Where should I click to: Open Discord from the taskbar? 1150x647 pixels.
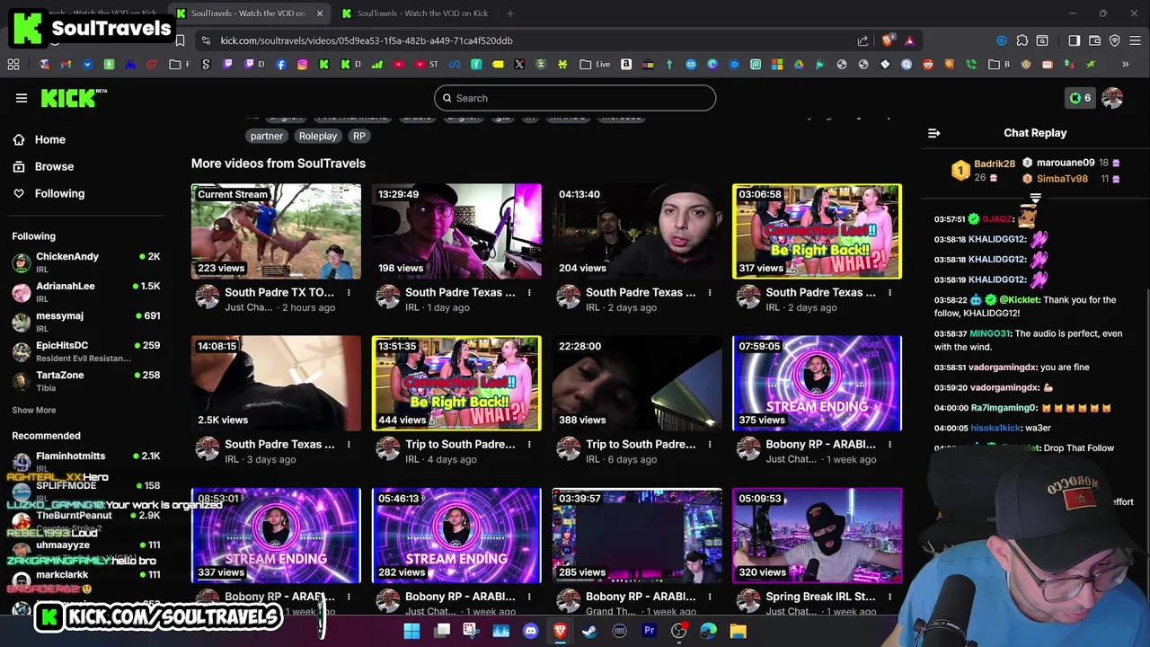pos(530,631)
